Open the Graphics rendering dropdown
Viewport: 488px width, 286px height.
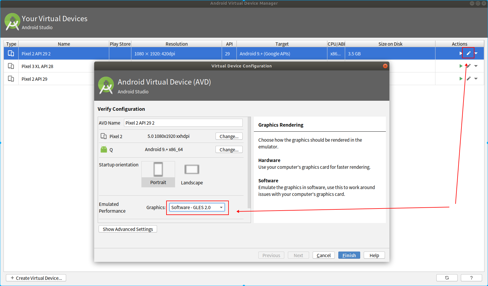coord(197,207)
